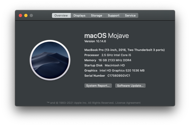Open System Report
The height and width of the screenshot is (126, 190).
coord(98,86)
